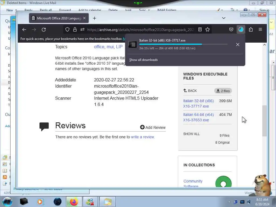Viewport: 276px width, 207px height.
Task: Close the Microsoft Office 2010 Language tab
Action: (84, 18)
